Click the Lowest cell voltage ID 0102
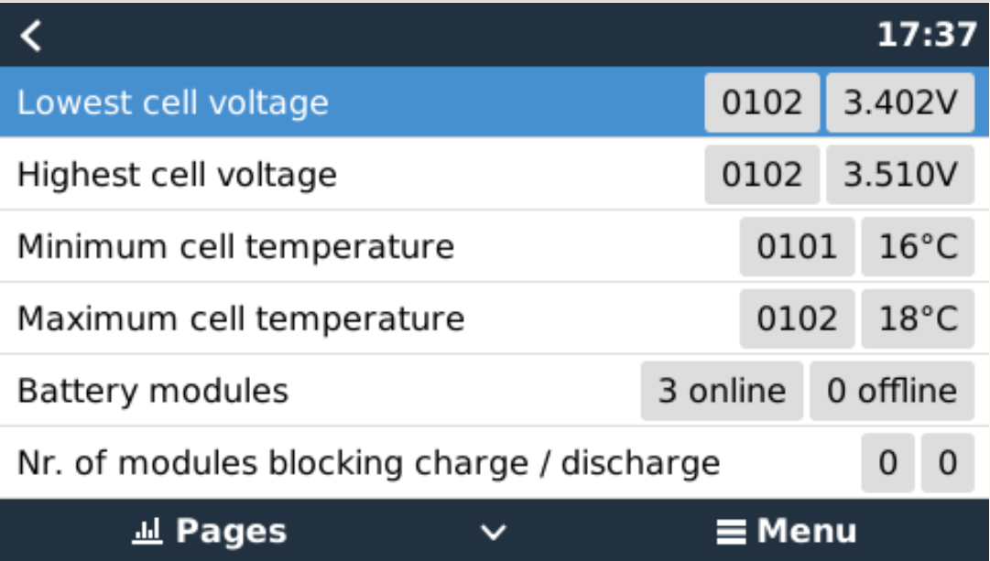This screenshot has width=990, height=561. click(x=761, y=102)
